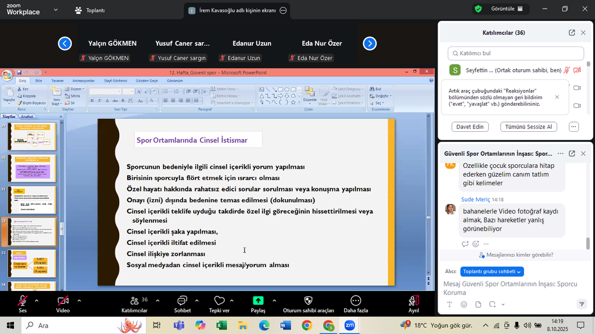Screen dimensions: 595x334
Task: Open the Sohbet chat icon
Action: (182, 300)
